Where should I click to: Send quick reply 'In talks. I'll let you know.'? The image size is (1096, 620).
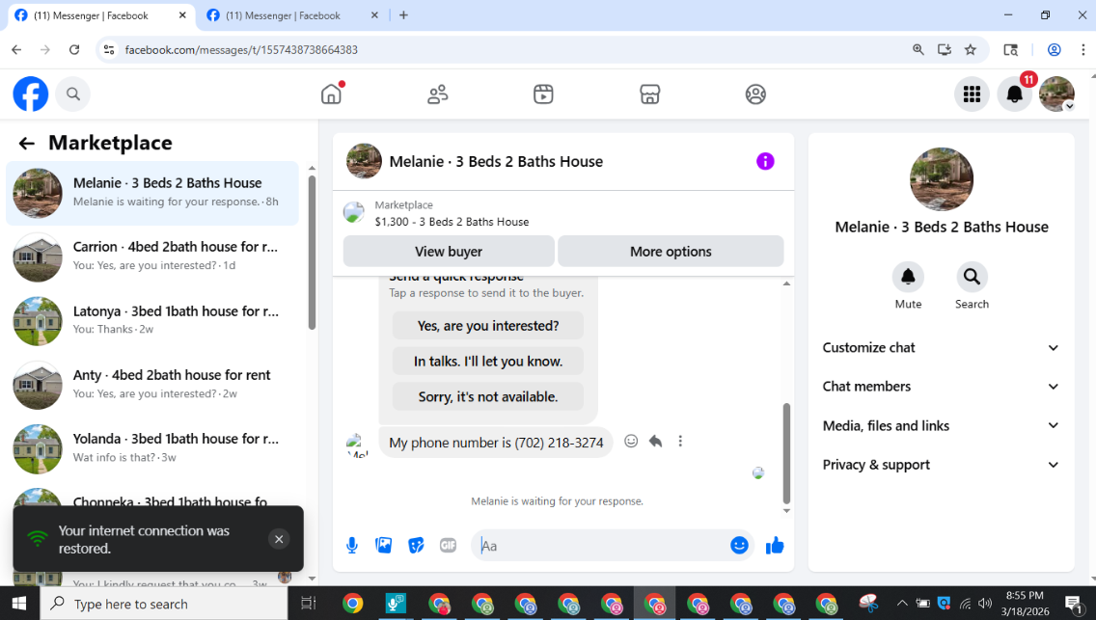click(488, 362)
